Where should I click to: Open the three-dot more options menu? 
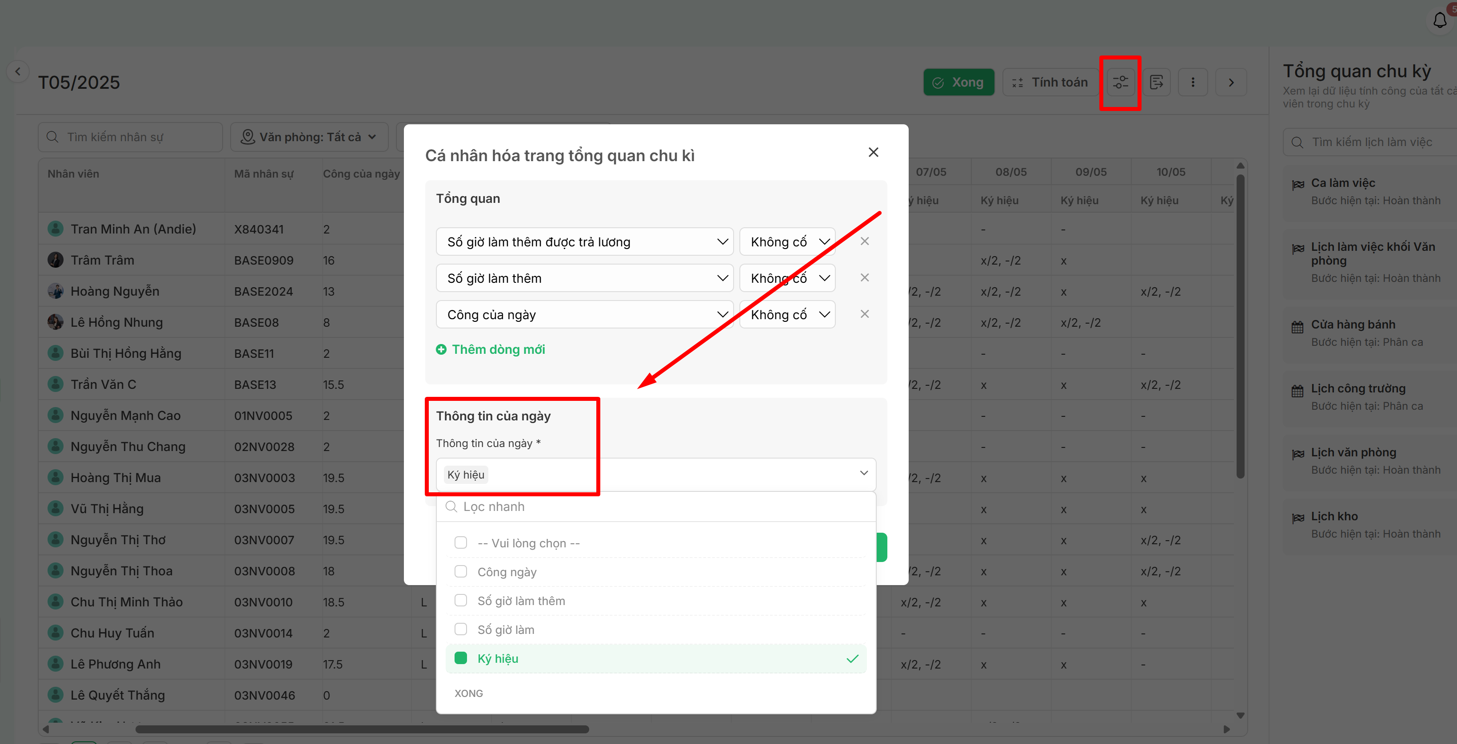(1193, 83)
